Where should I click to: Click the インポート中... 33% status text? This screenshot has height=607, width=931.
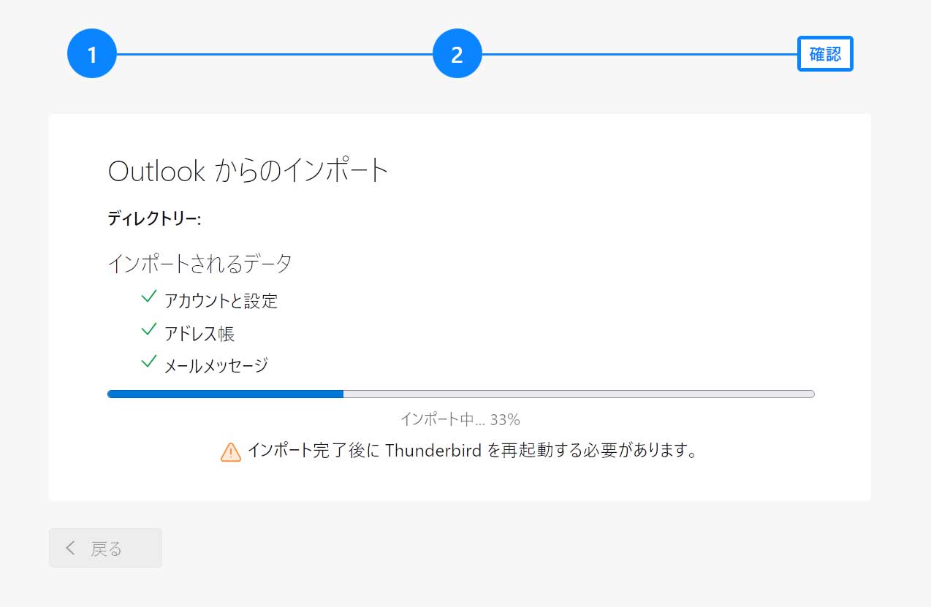(460, 419)
